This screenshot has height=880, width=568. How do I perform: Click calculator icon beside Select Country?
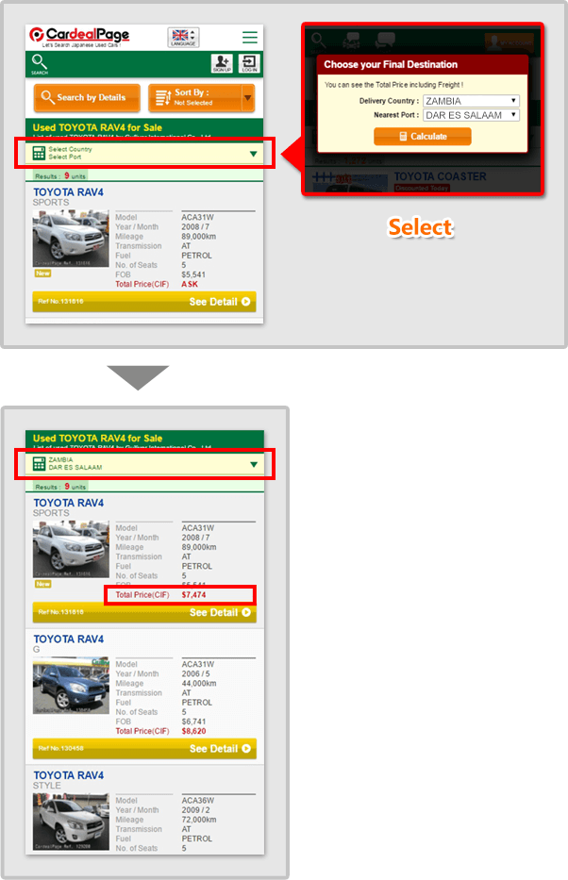tap(39, 153)
